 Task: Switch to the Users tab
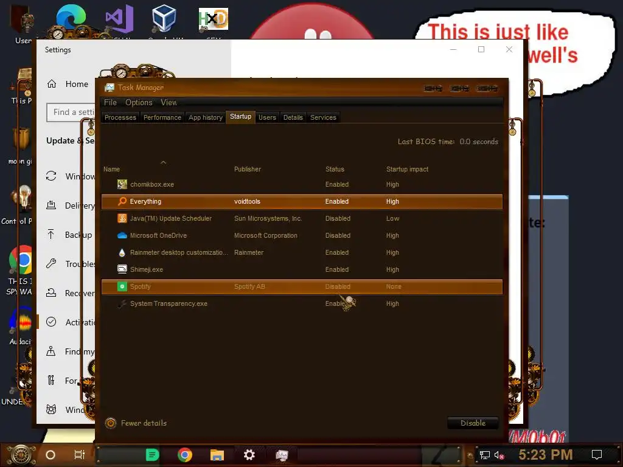267,117
